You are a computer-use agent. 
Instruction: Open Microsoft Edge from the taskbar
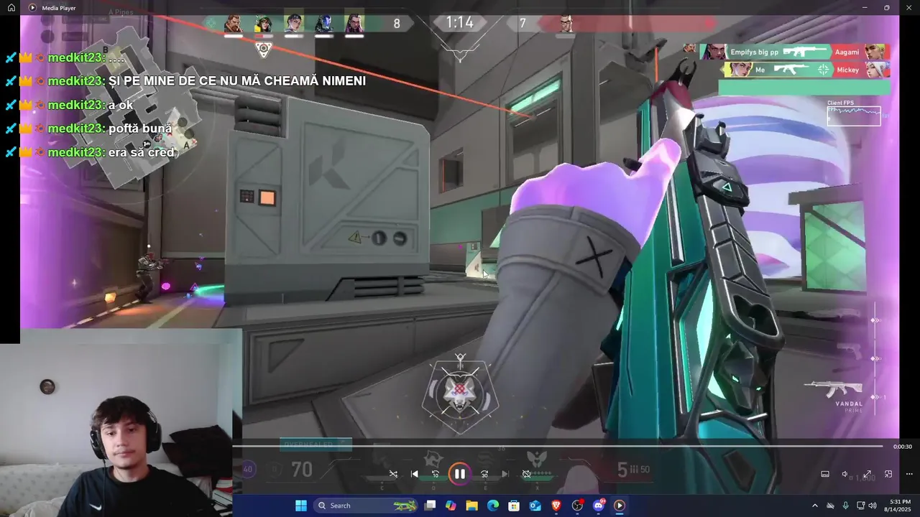pos(493,506)
